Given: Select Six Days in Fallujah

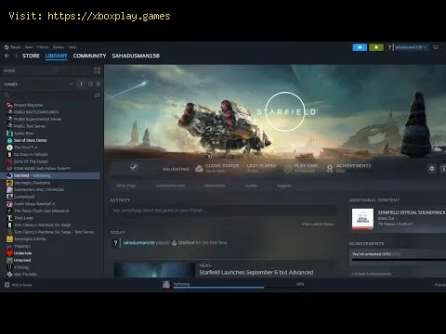Looking at the screenshot, I should (31, 154).
